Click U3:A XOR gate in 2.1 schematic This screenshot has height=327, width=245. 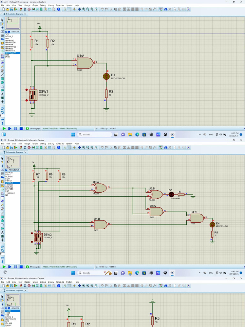coord(100,188)
